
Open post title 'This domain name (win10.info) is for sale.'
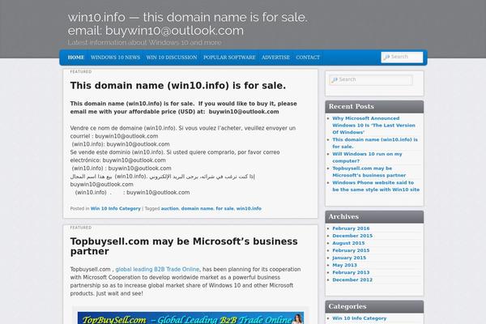(x=178, y=86)
